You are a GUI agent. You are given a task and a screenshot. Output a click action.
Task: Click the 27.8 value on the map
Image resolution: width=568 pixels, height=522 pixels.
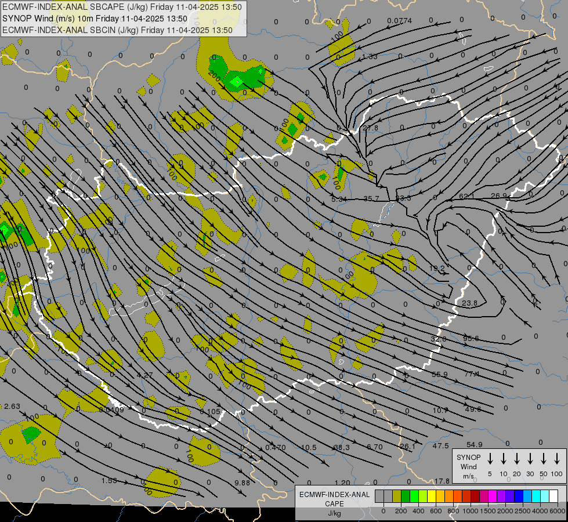[x=370, y=128]
